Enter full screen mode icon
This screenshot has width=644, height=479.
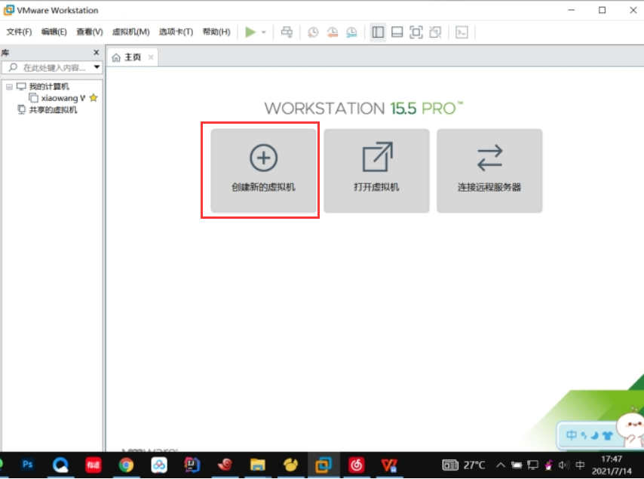pyautogui.click(x=416, y=32)
